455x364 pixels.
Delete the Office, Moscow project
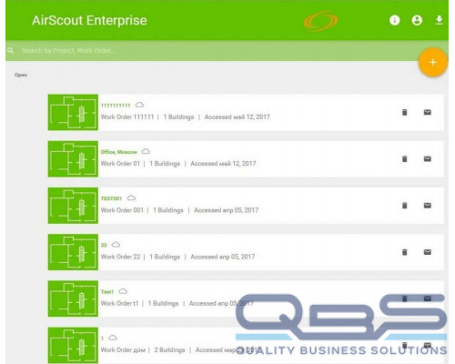pyautogui.click(x=404, y=159)
